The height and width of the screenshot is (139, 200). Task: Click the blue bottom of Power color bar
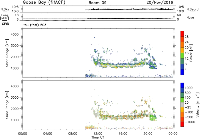click(182, 72)
